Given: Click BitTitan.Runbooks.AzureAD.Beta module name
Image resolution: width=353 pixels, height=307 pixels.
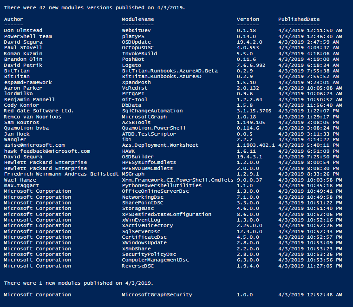Looking at the screenshot, I should [x=170, y=71].
